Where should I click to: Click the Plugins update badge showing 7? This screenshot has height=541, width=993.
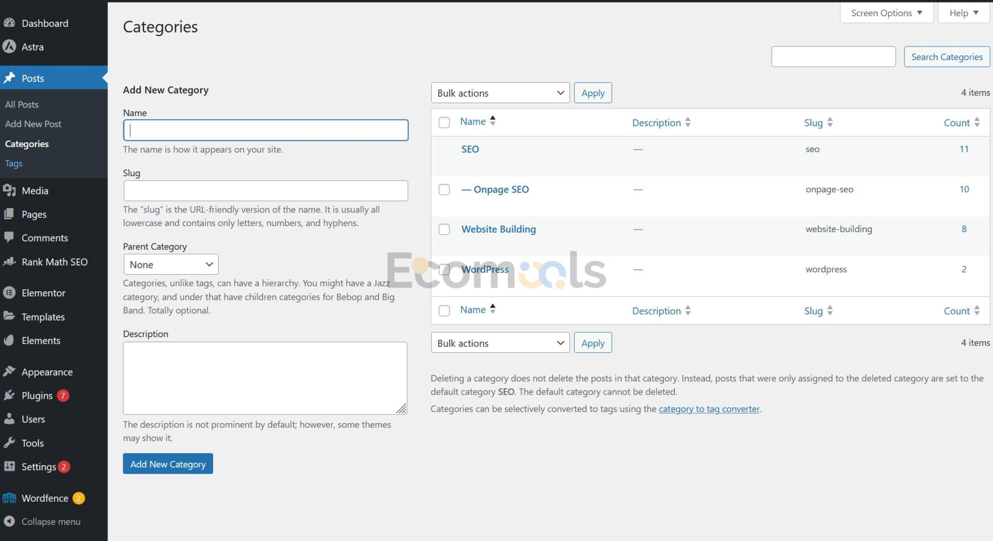click(x=63, y=396)
